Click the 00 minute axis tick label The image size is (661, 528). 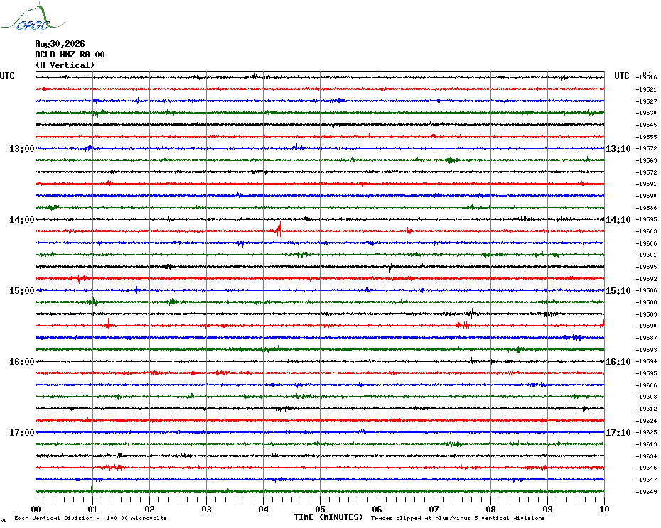[x=36, y=509]
